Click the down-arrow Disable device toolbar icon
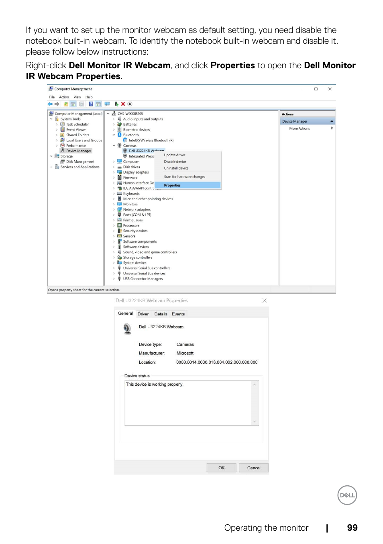This screenshot has height=544, width=383. pyautogui.click(x=130, y=104)
